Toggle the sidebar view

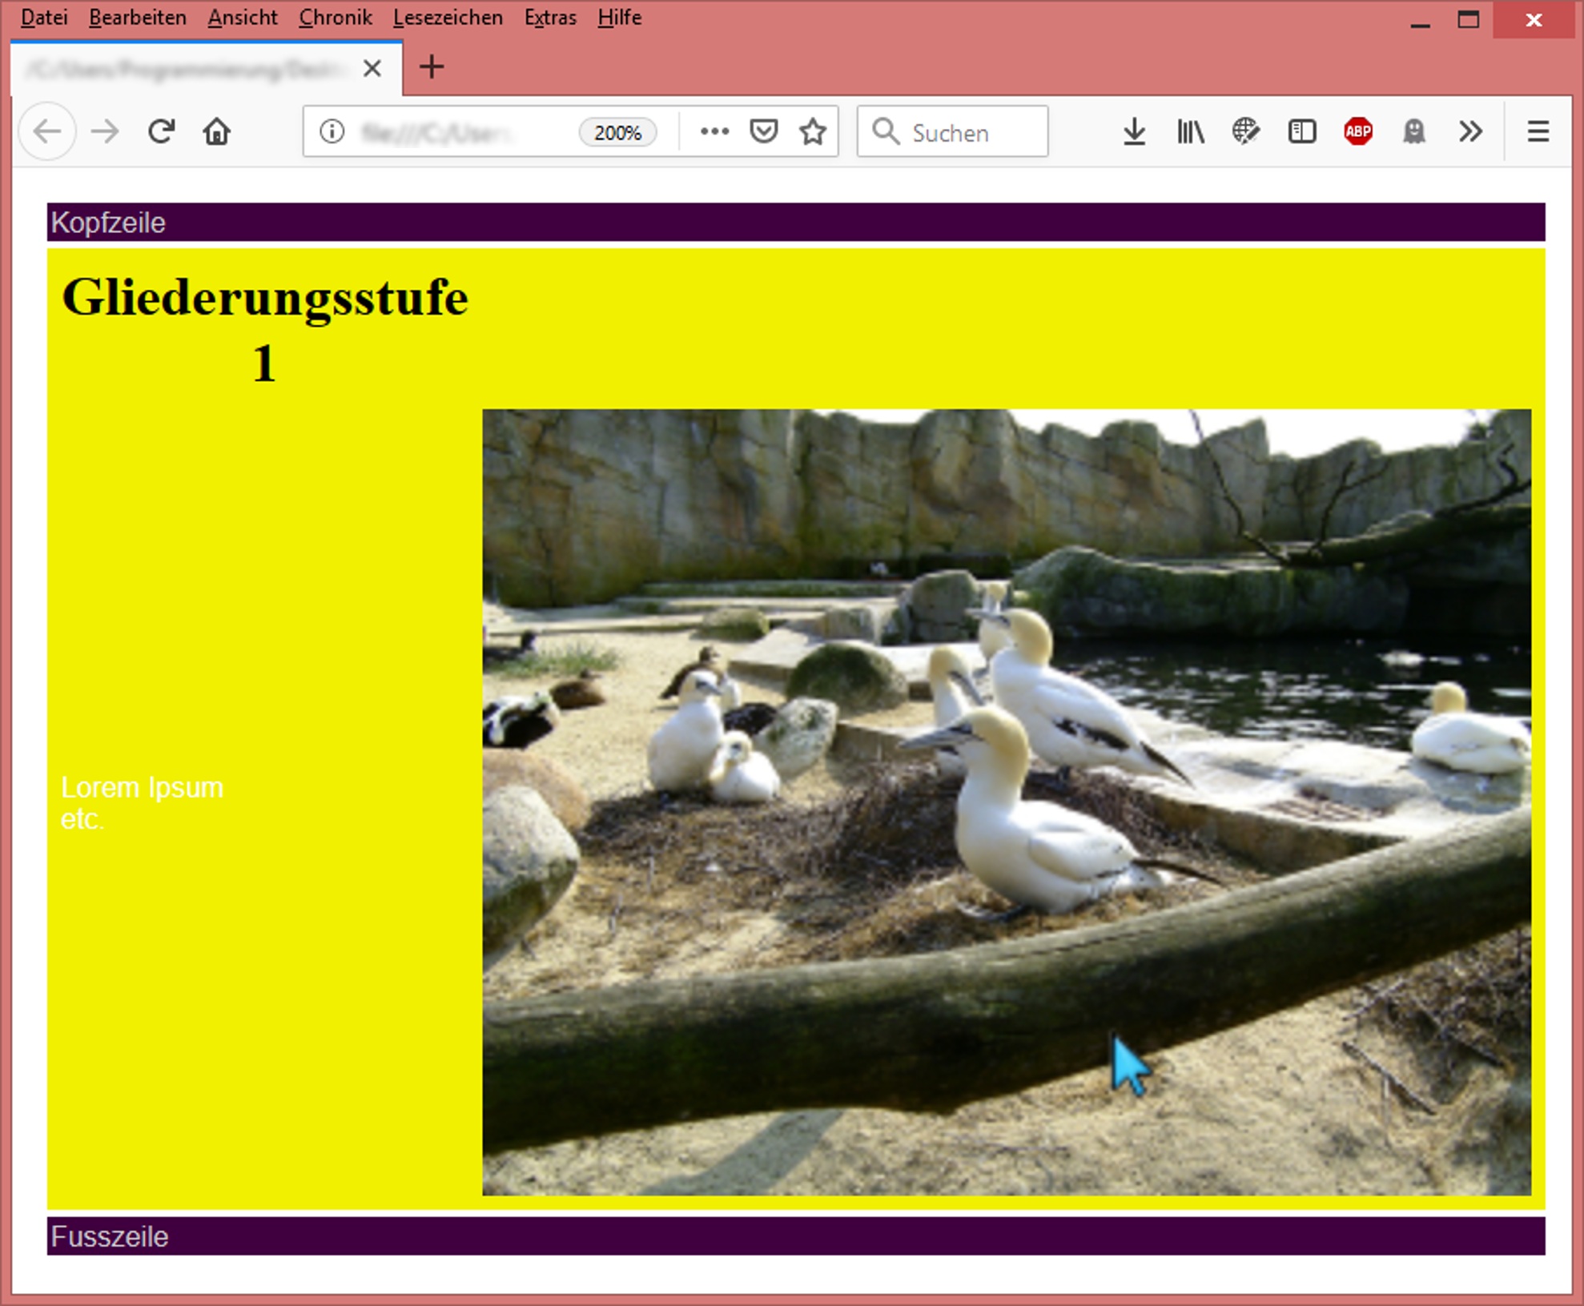click(x=1302, y=131)
